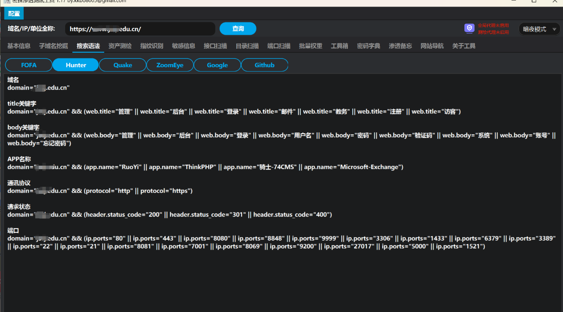Viewport: 563px width, 312px height.
Task: Click the title关键字 heading
Action: 22,104
